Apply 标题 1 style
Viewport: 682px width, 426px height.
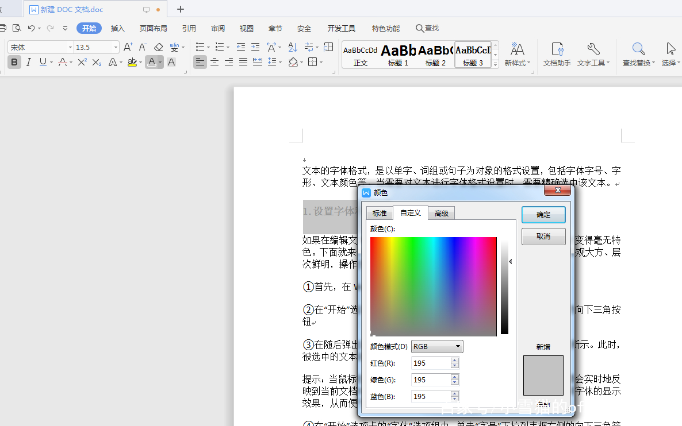click(399, 55)
